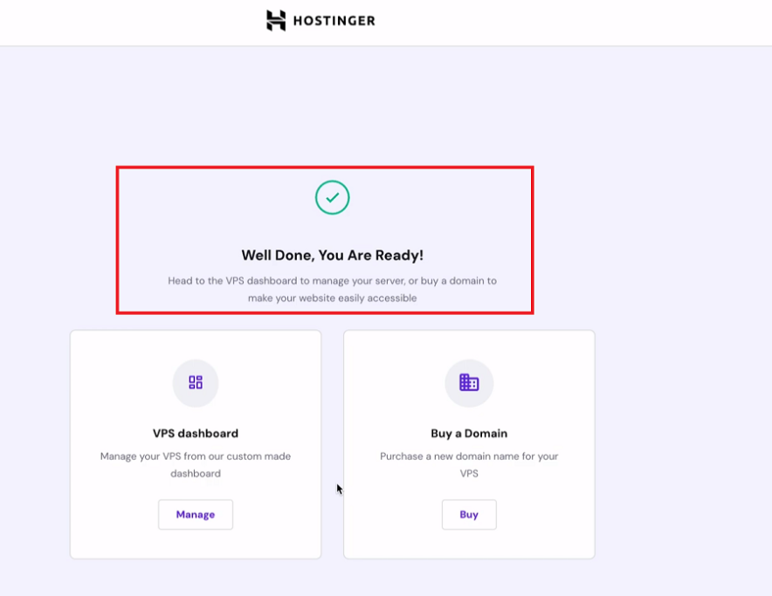Image resolution: width=772 pixels, height=596 pixels.
Task: Click the "Head to the VPS dashboard" text line
Action: 332,281
